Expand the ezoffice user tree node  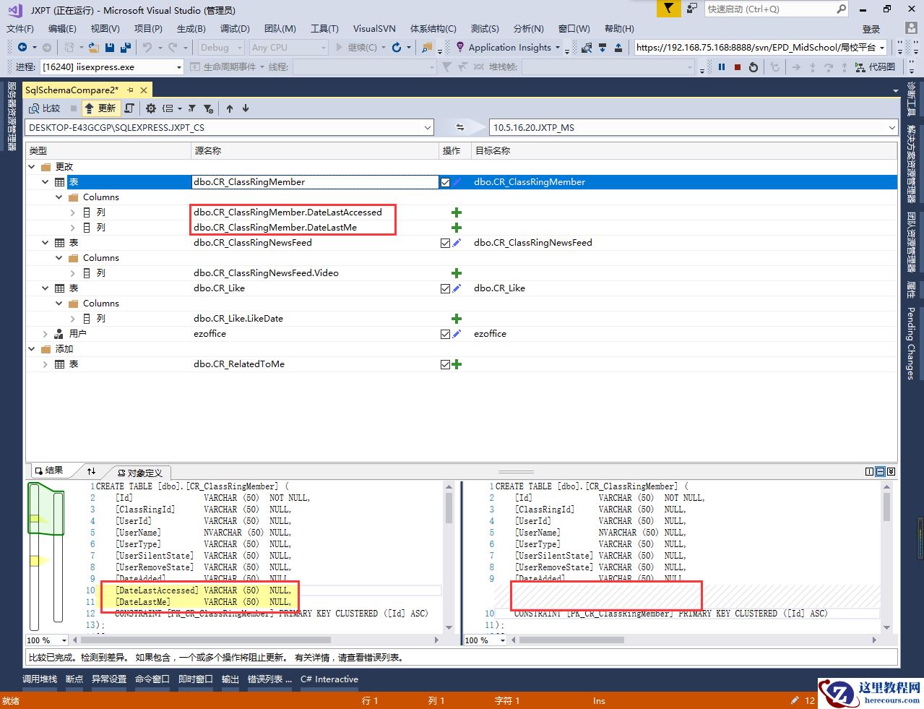coord(46,334)
